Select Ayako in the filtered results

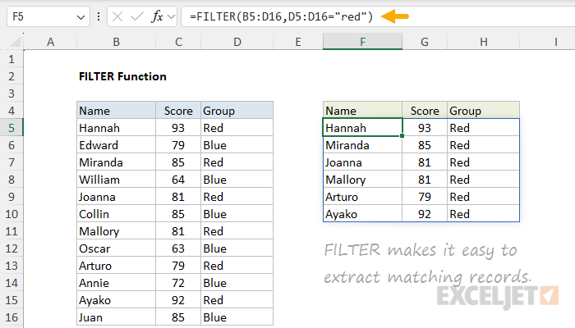(x=363, y=214)
